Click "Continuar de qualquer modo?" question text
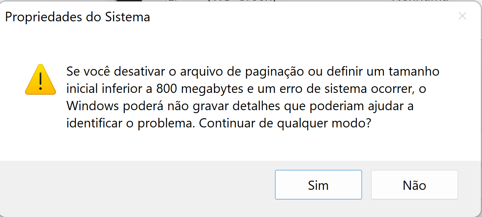 pos(284,123)
